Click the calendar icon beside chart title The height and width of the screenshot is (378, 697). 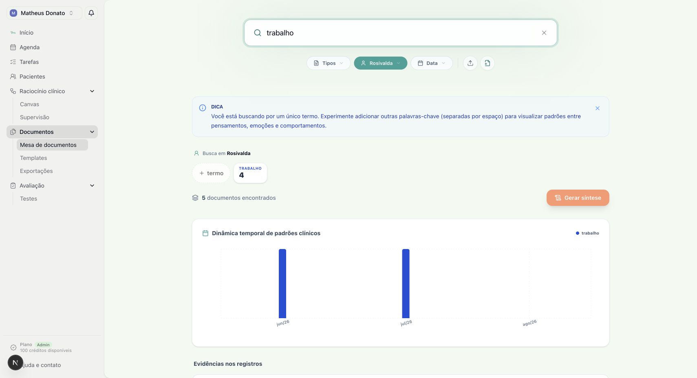pyautogui.click(x=205, y=233)
